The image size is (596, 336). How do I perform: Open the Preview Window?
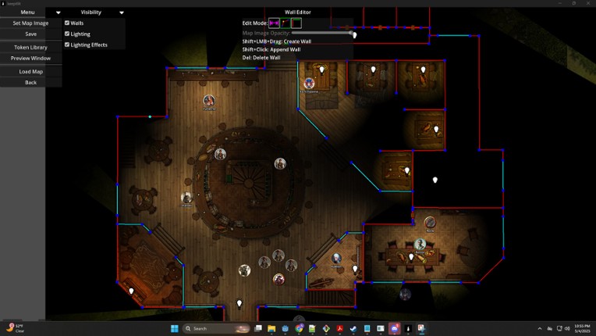point(30,59)
